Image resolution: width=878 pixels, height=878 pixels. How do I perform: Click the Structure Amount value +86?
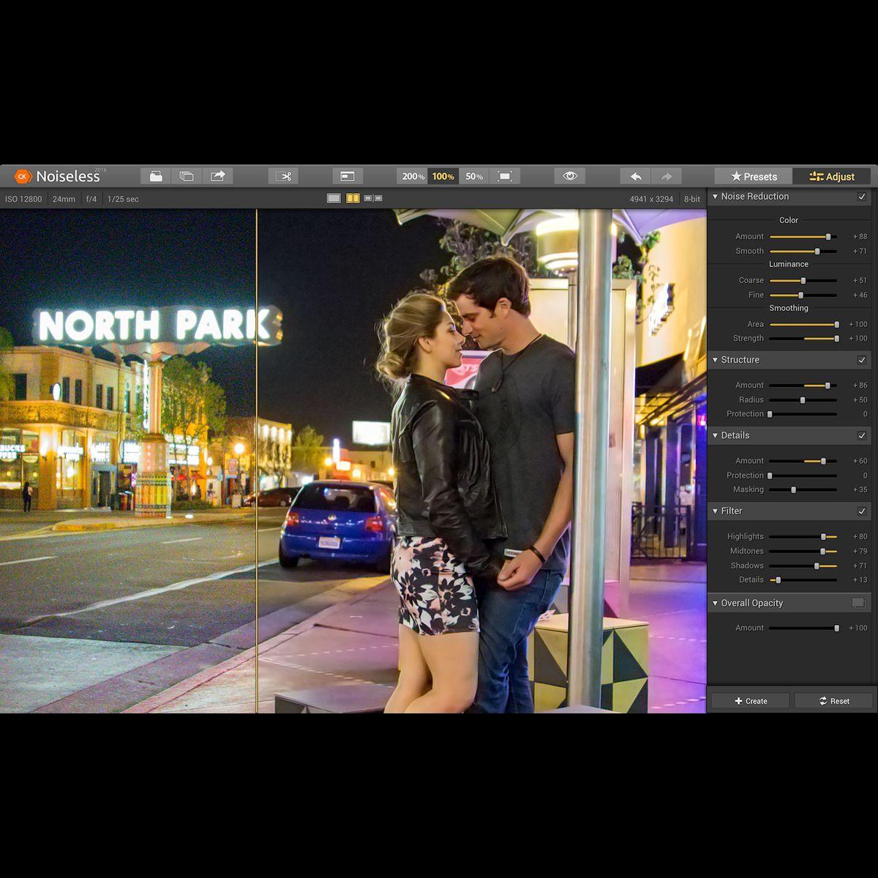coord(860,386)
